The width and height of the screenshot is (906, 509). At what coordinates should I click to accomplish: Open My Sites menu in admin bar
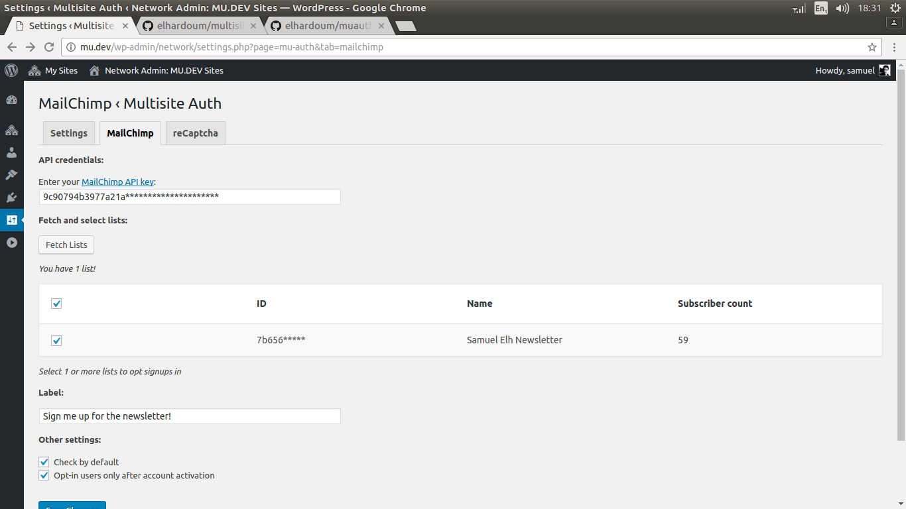[53, 70]
